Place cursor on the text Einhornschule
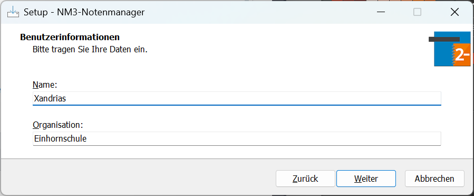Screen dimensions: 474x196 coord(61,138)
